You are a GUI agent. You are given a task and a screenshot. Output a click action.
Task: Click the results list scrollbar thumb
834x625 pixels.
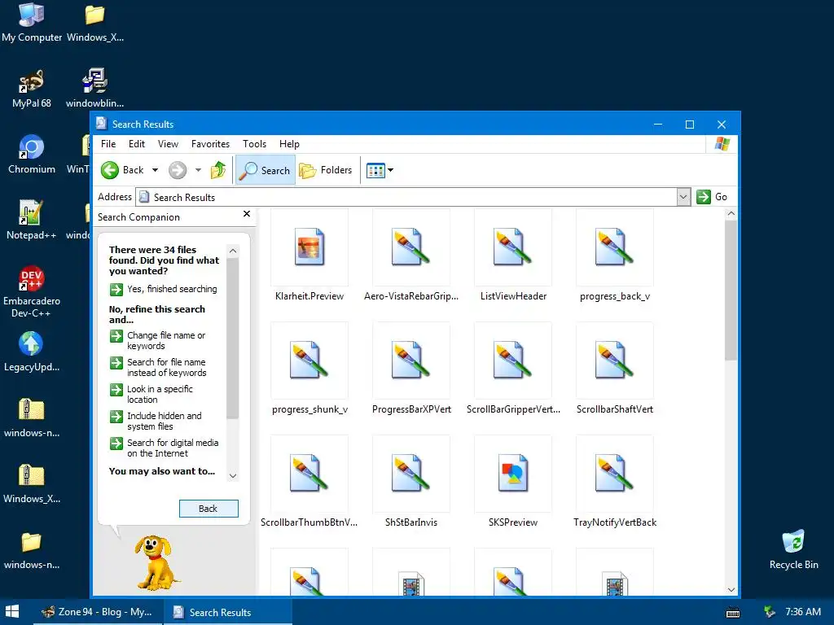click(x=731, y=291)
